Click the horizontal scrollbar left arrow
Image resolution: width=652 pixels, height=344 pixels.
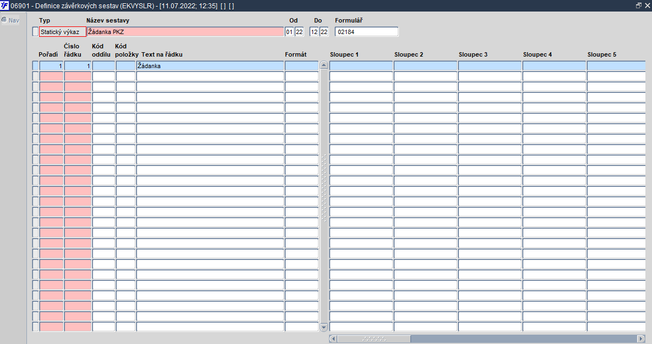tap(333, 339)
